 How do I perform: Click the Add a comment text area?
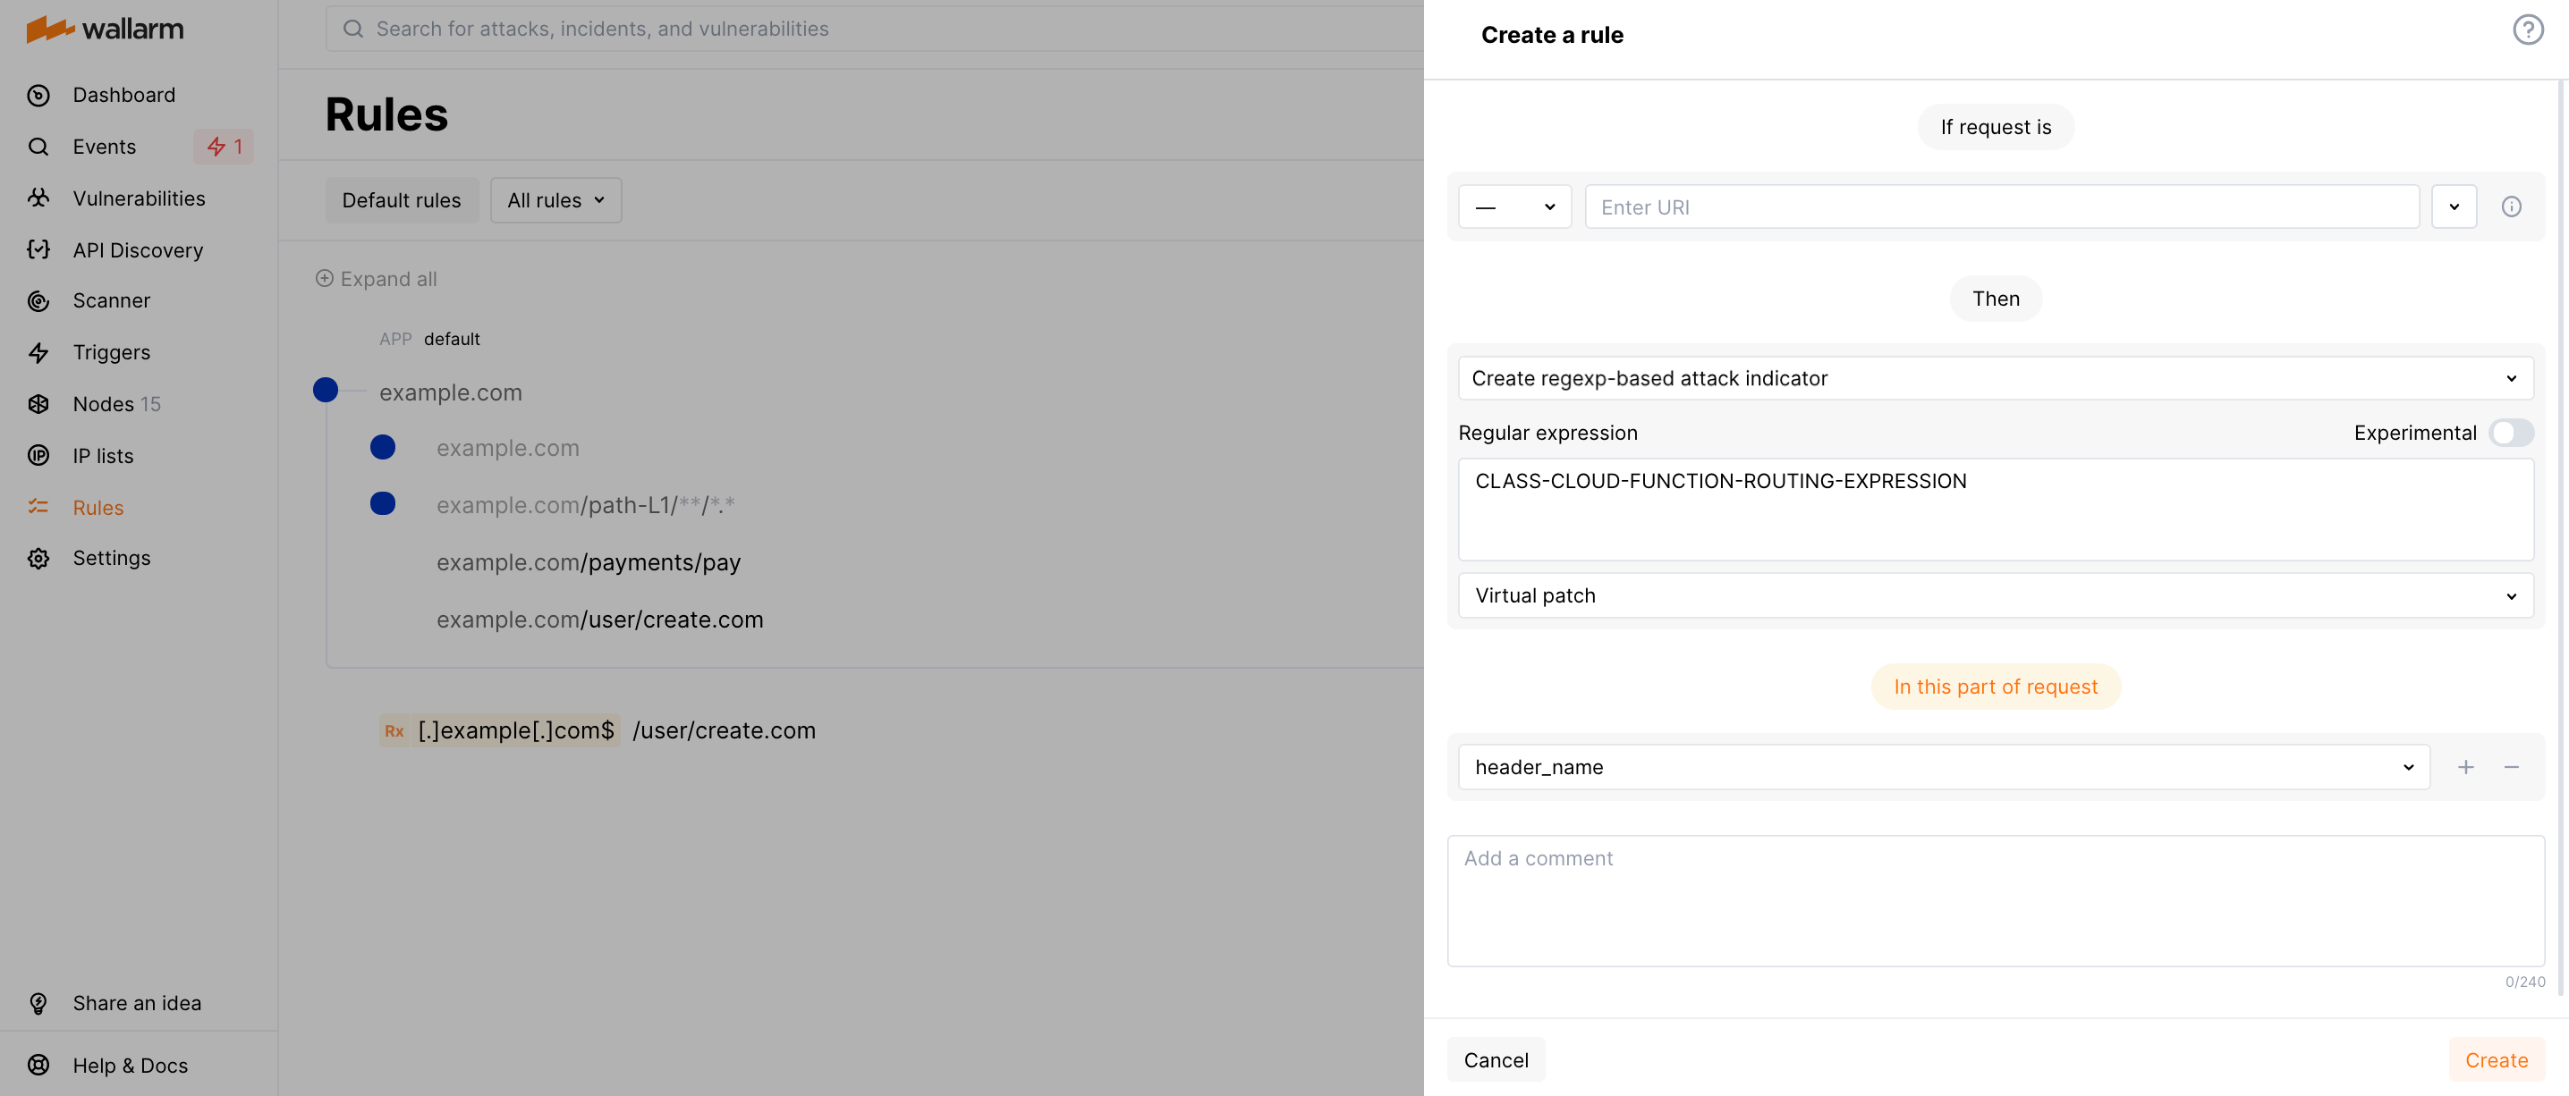coord(1995,901)
